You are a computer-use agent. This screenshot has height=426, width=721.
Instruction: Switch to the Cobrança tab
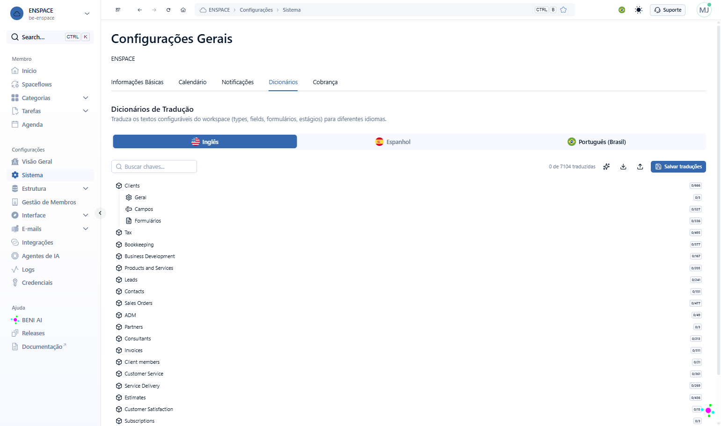325,82
